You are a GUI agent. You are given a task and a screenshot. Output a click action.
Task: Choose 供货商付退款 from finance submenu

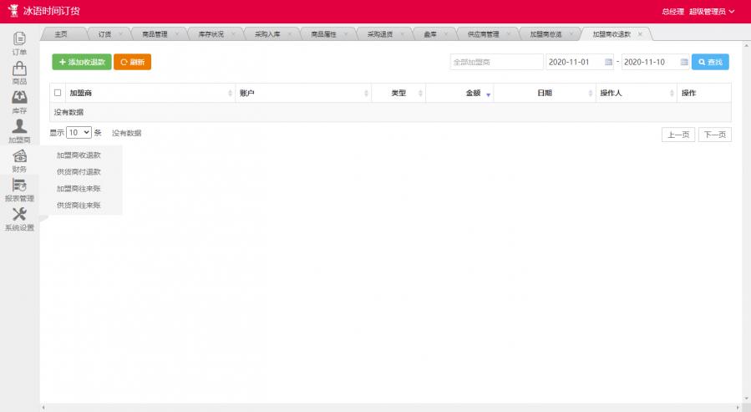click(79, 171)
